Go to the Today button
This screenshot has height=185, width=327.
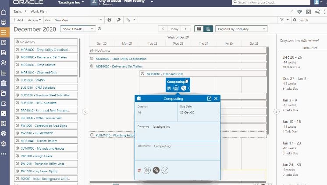click(x=174, y=29)
